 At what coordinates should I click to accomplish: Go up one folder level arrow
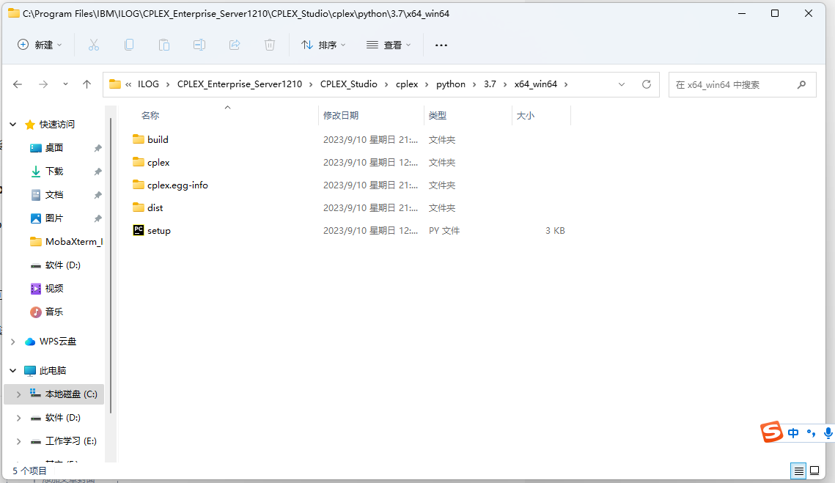pyautogui.click(x=87, y=84)
